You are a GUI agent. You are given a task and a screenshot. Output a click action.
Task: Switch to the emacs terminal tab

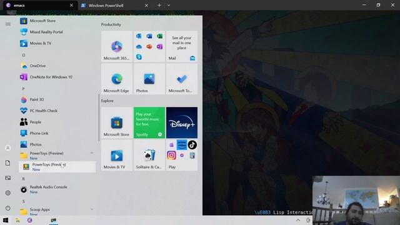(39, 6)
